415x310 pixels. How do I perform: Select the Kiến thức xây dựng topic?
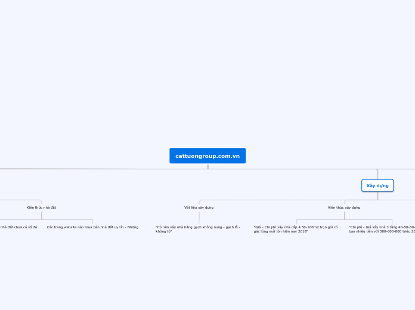coord(344,207)
